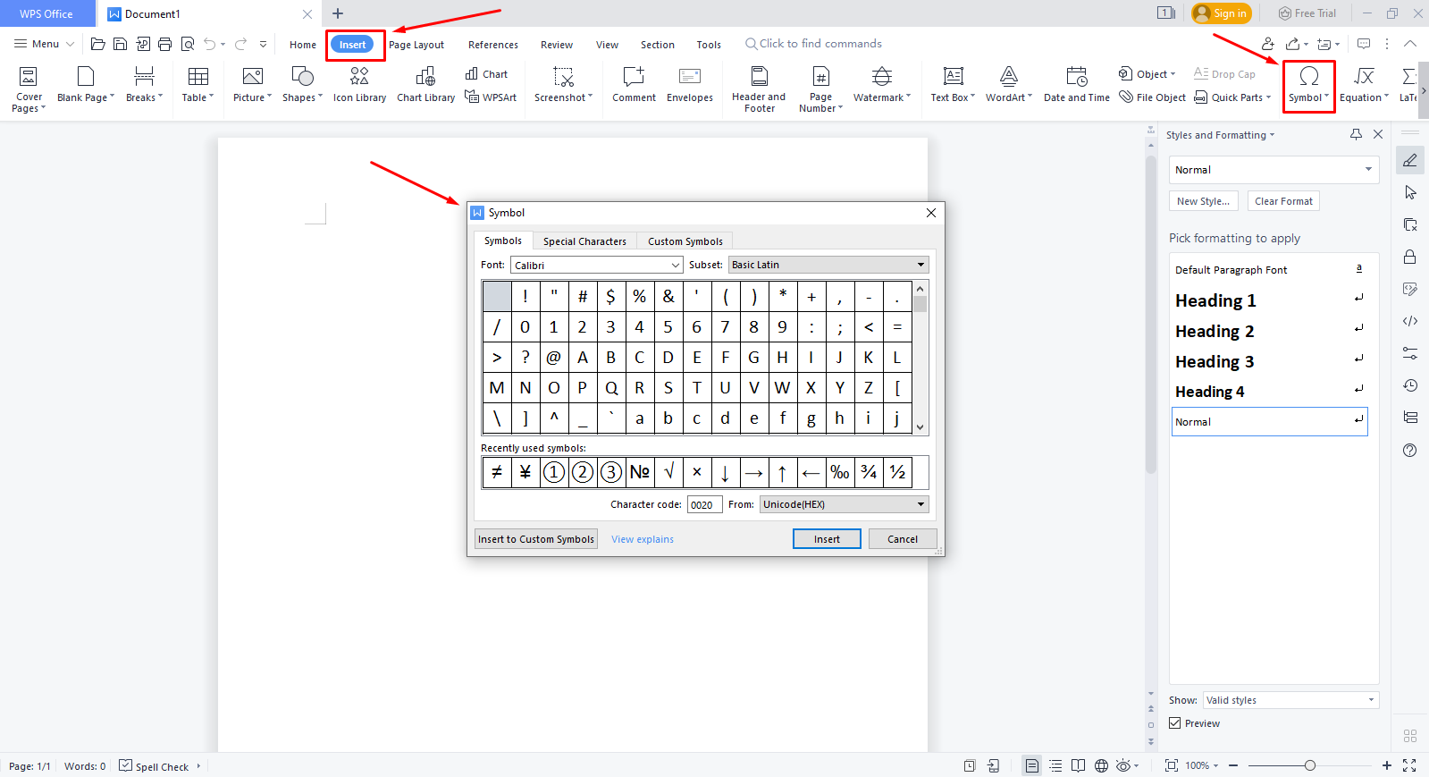1429x777 pixels.
Task: Add a Comment
Action: tap(634, 86)
